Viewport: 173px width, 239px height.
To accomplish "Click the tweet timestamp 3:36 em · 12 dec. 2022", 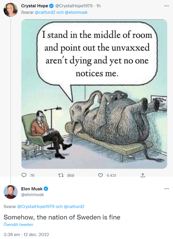I will pos(26,234).
